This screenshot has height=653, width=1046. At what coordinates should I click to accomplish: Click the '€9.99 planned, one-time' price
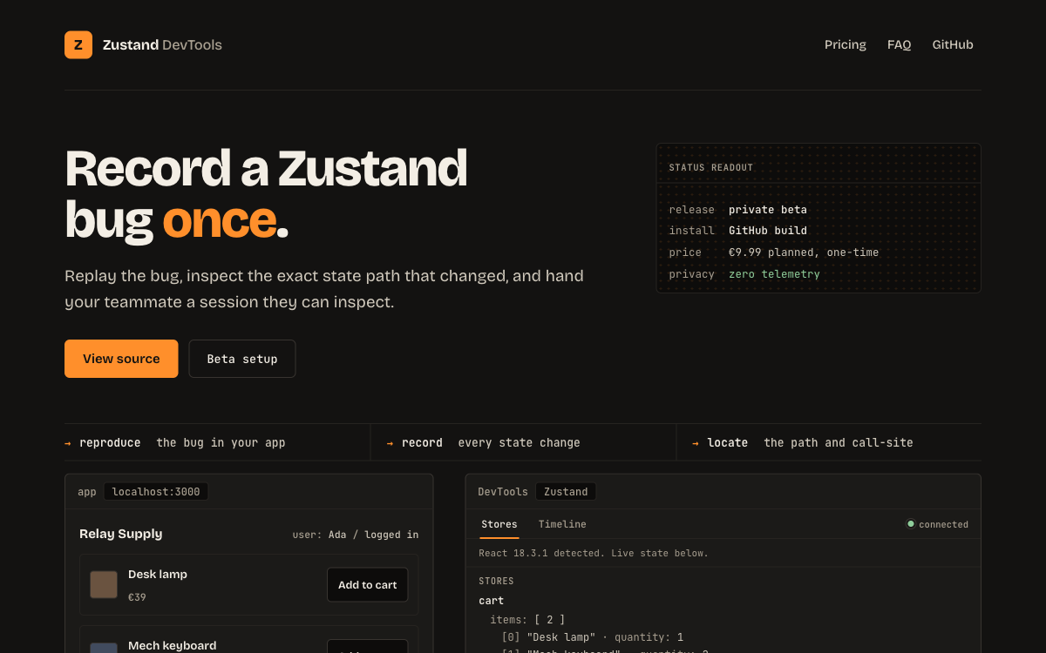coord(804,252)
